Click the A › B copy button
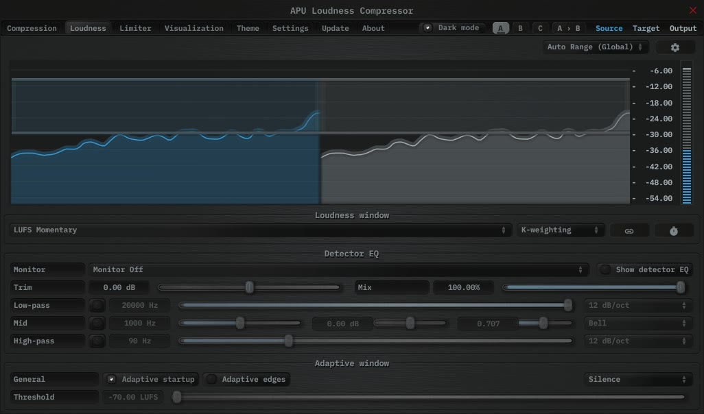Screen dimensions: 704x414 568,28
